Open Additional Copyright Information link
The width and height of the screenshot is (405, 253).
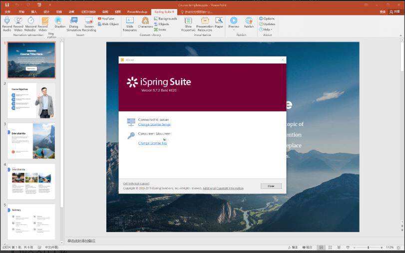tap(223, 188)
